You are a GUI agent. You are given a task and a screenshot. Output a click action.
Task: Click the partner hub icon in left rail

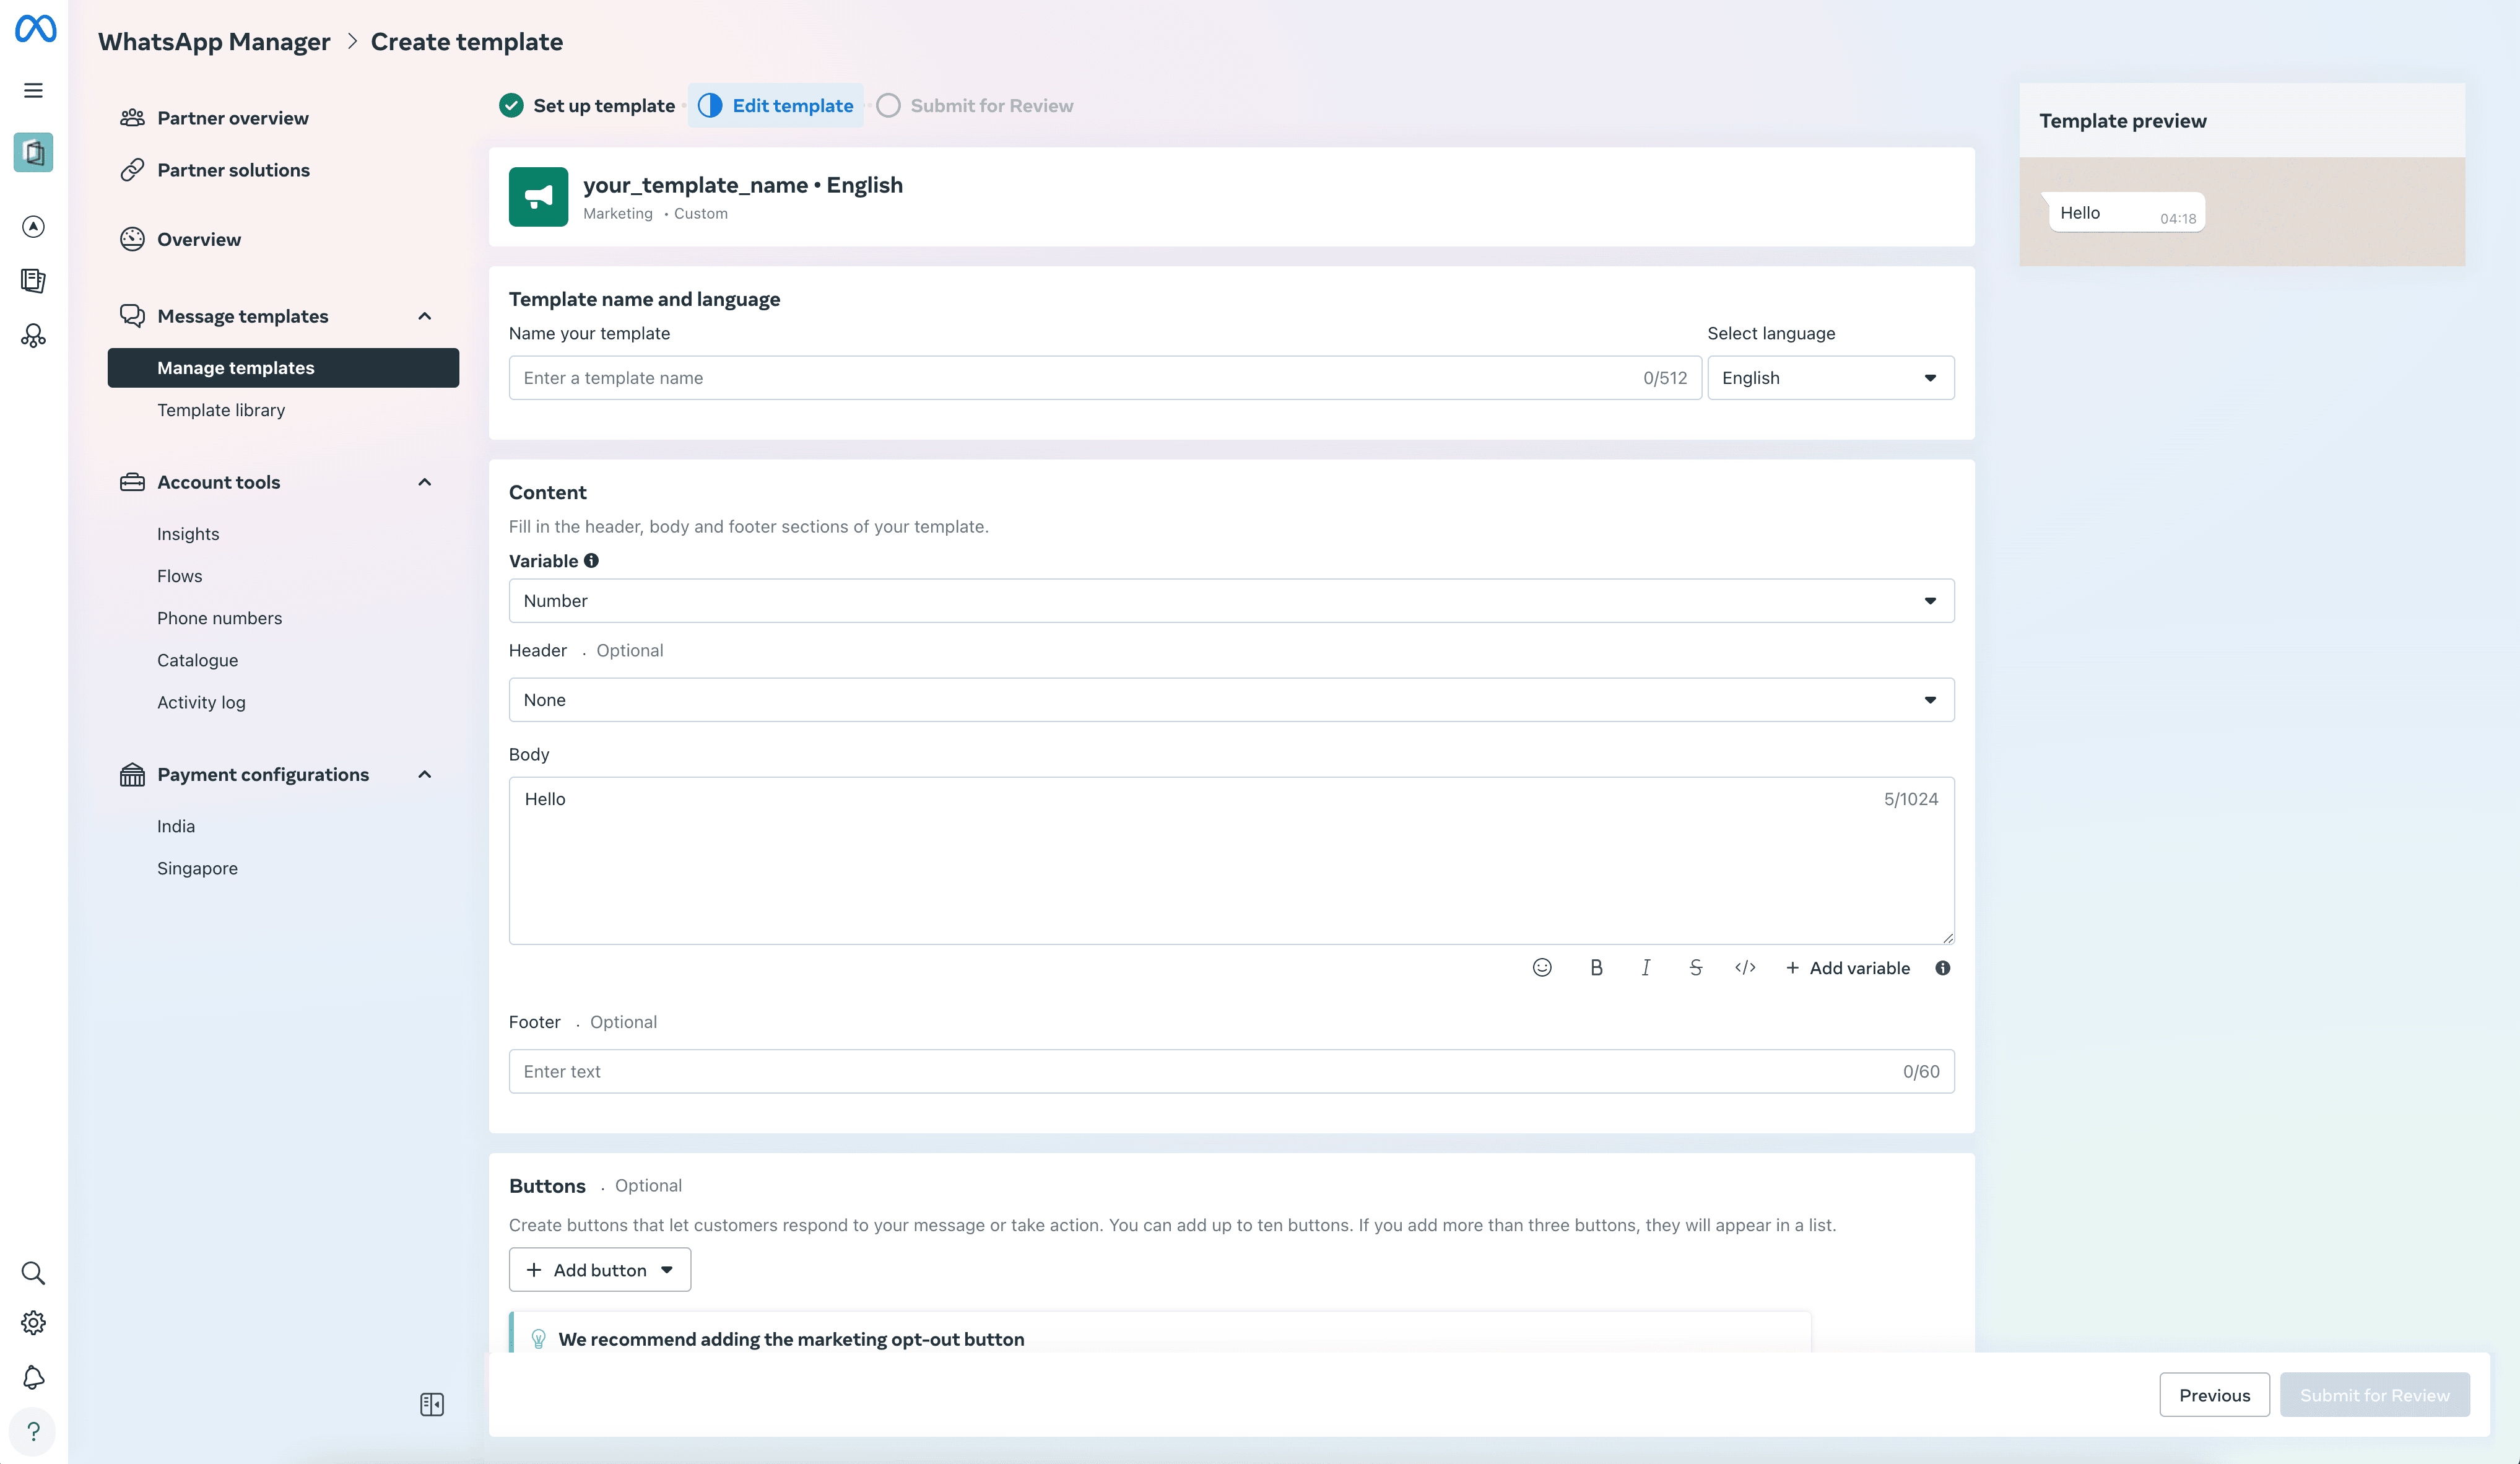[x=33, y=335]
